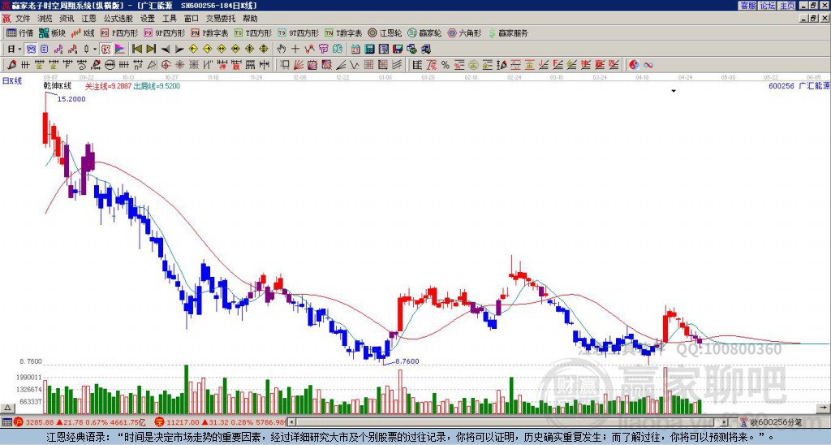Select the red pencil drawing tool

[x=11, y=65]
